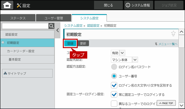Viewport: 185px width, 109px height.
Task: Open the 有効 dropdown
Action: click(x=118, y=53)
